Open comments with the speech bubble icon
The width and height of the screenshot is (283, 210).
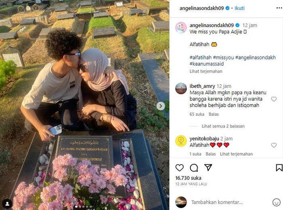click(x=194, y=168)
